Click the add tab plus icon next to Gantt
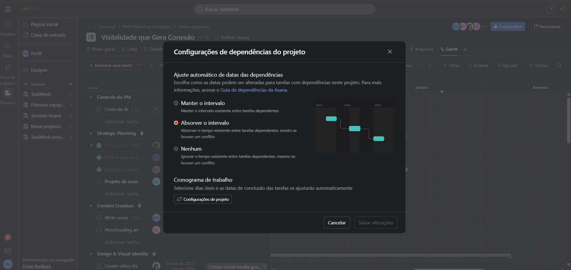The width and height of the screenshot is (571, 270). coord(465,50)
